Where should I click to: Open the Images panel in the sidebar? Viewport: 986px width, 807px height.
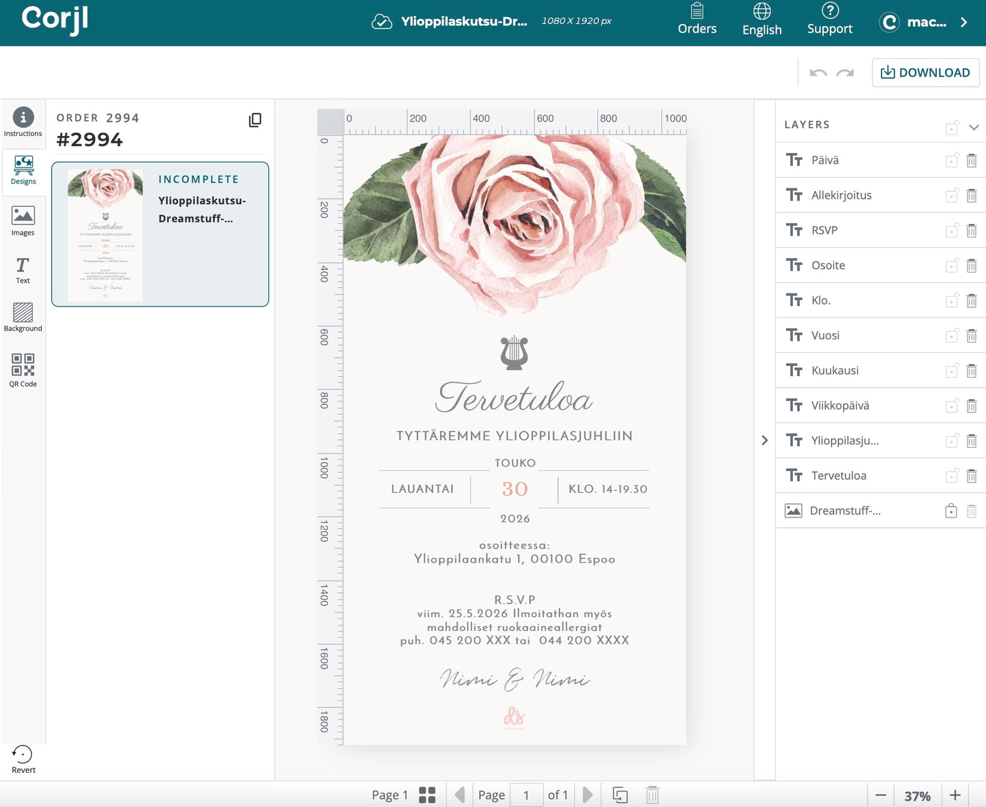click(23, 220)
